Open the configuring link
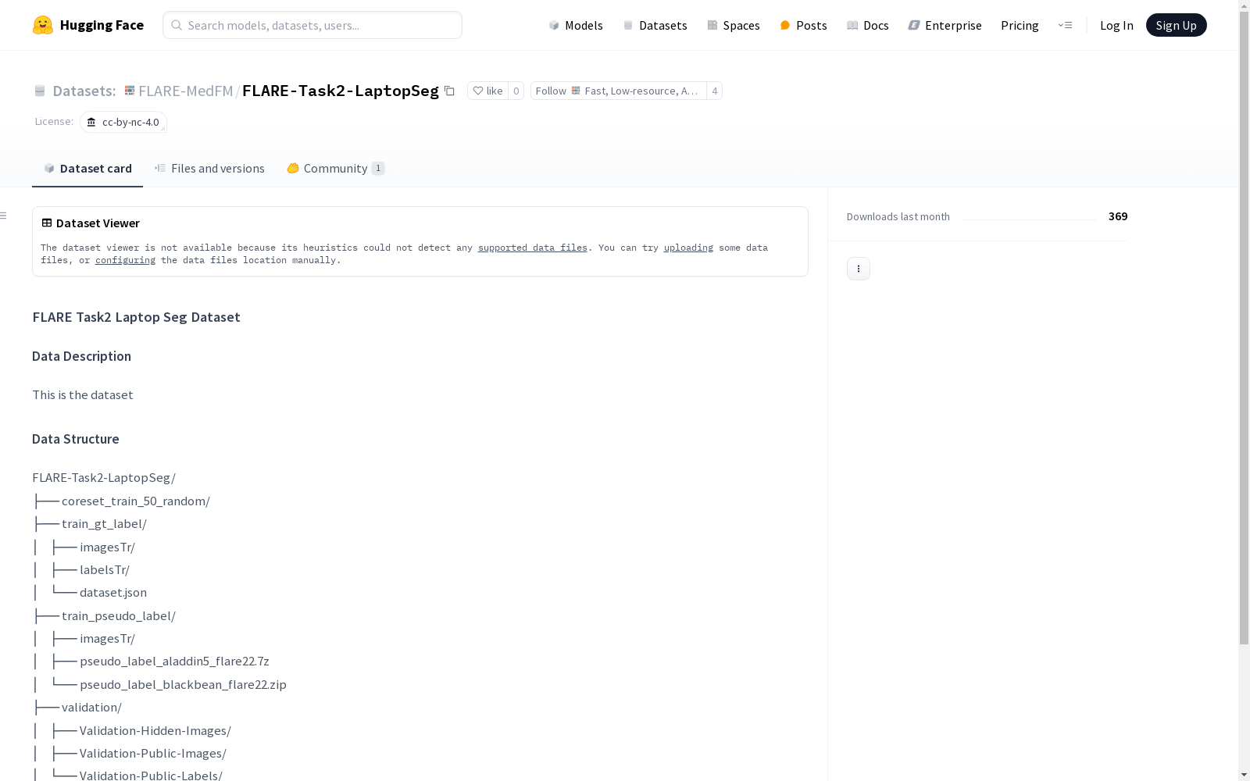1250x781 pixels. [125, 260]
